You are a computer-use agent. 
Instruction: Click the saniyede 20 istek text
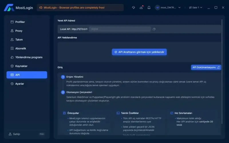pyautogui.click(x=195, y=123)
